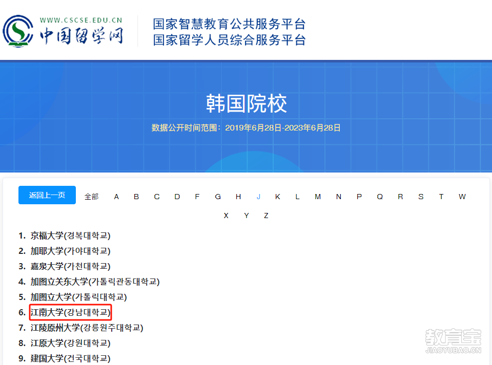492x365 pixels.
Task: Filter schools by letter X
Action: [226, 216]
